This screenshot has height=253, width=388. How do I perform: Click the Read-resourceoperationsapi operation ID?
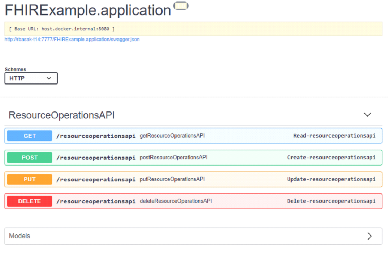[x=334, y=136]
